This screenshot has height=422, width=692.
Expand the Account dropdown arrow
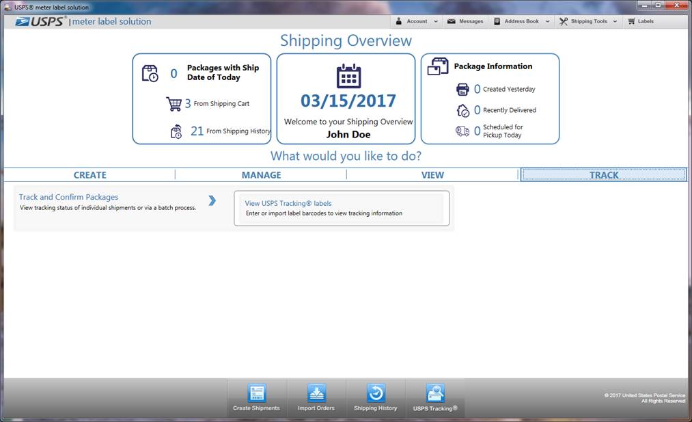436,21
